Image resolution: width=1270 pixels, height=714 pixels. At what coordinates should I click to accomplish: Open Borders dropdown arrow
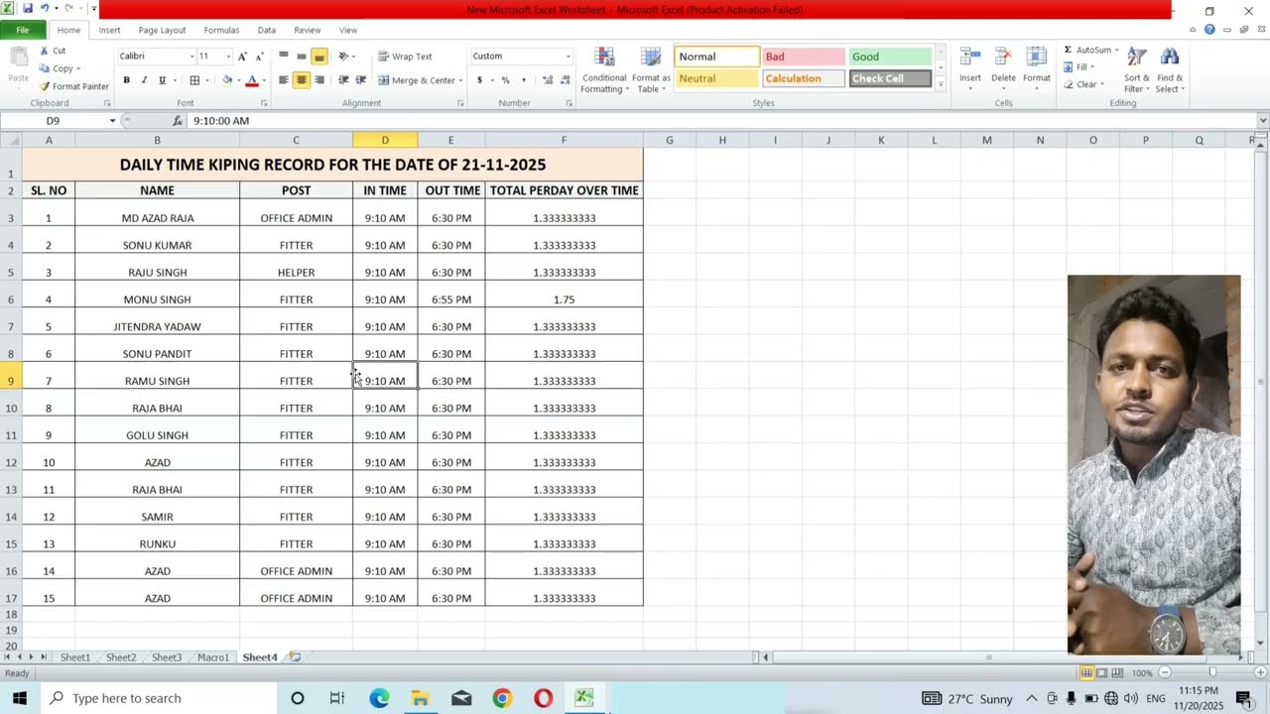pyautogui.click(x=206, y=80)
